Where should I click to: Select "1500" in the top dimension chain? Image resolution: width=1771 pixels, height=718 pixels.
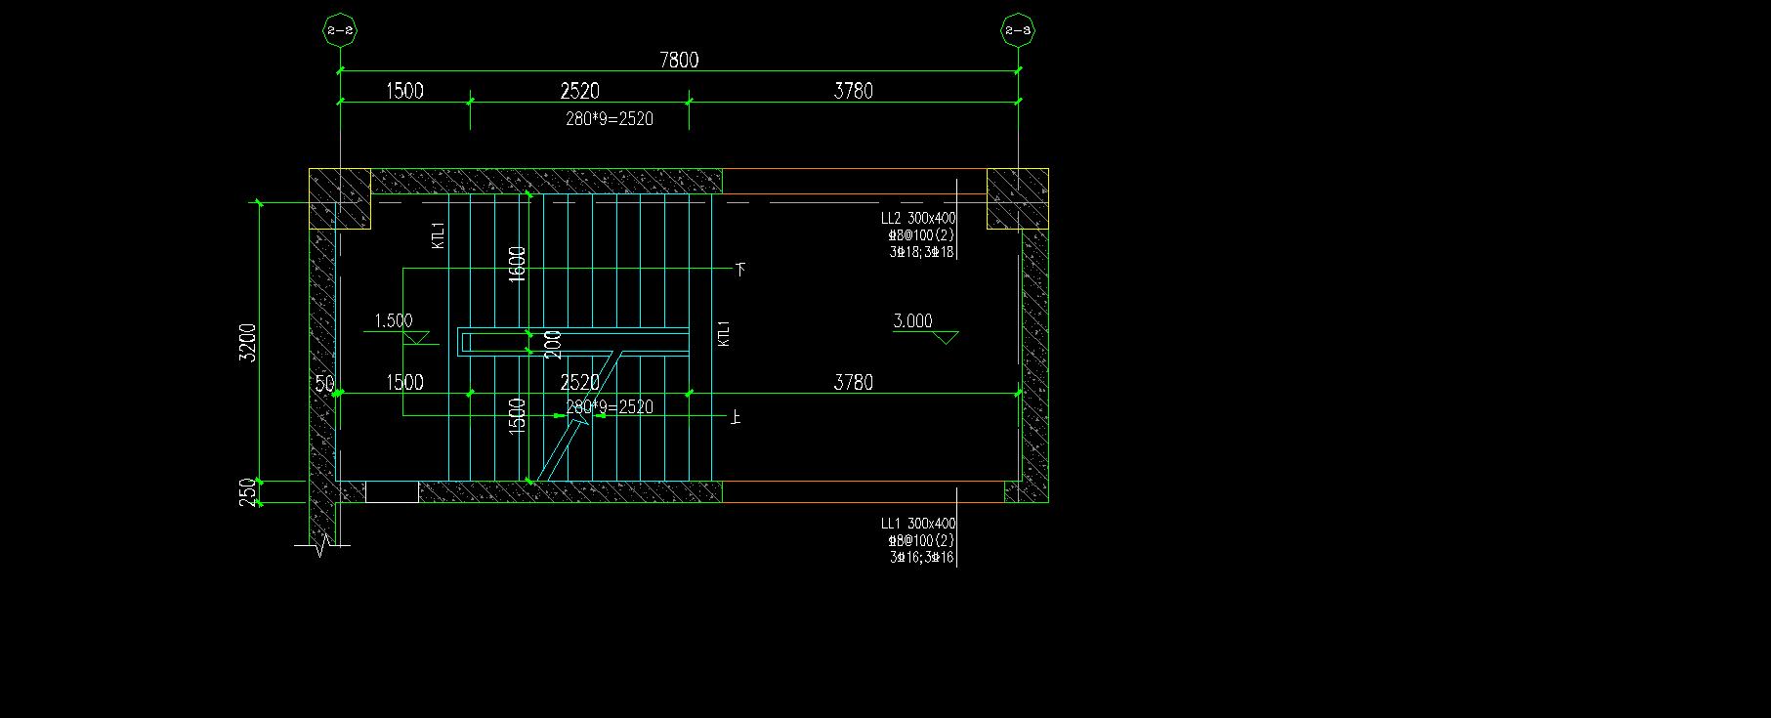[x=404, y=91]
